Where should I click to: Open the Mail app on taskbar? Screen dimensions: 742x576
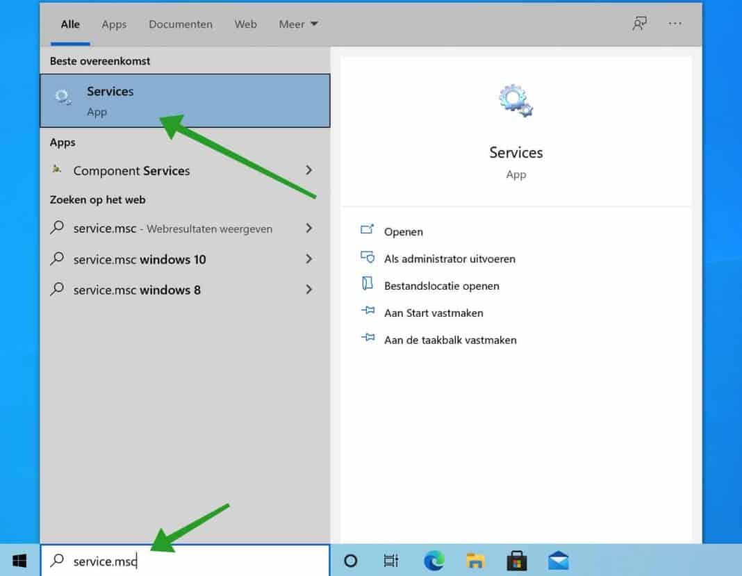click(x=558, y=561)
